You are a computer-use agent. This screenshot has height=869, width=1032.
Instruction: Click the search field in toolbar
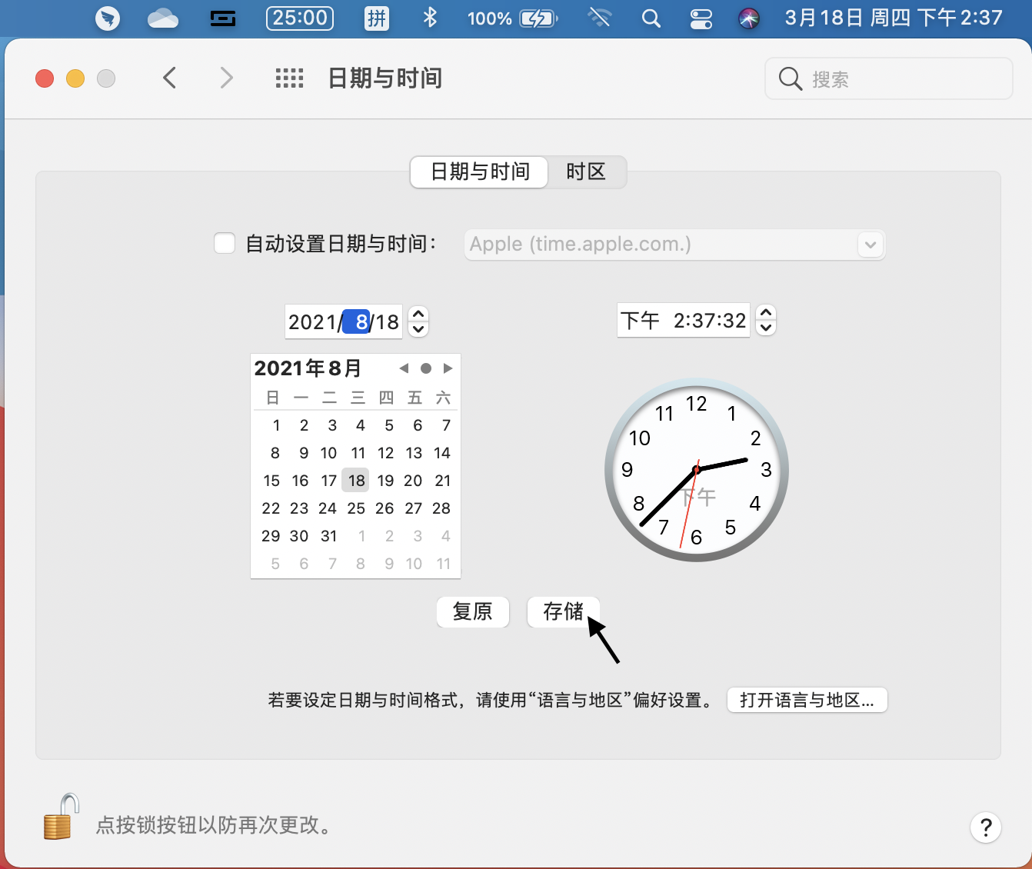click(x=888, y=78)
